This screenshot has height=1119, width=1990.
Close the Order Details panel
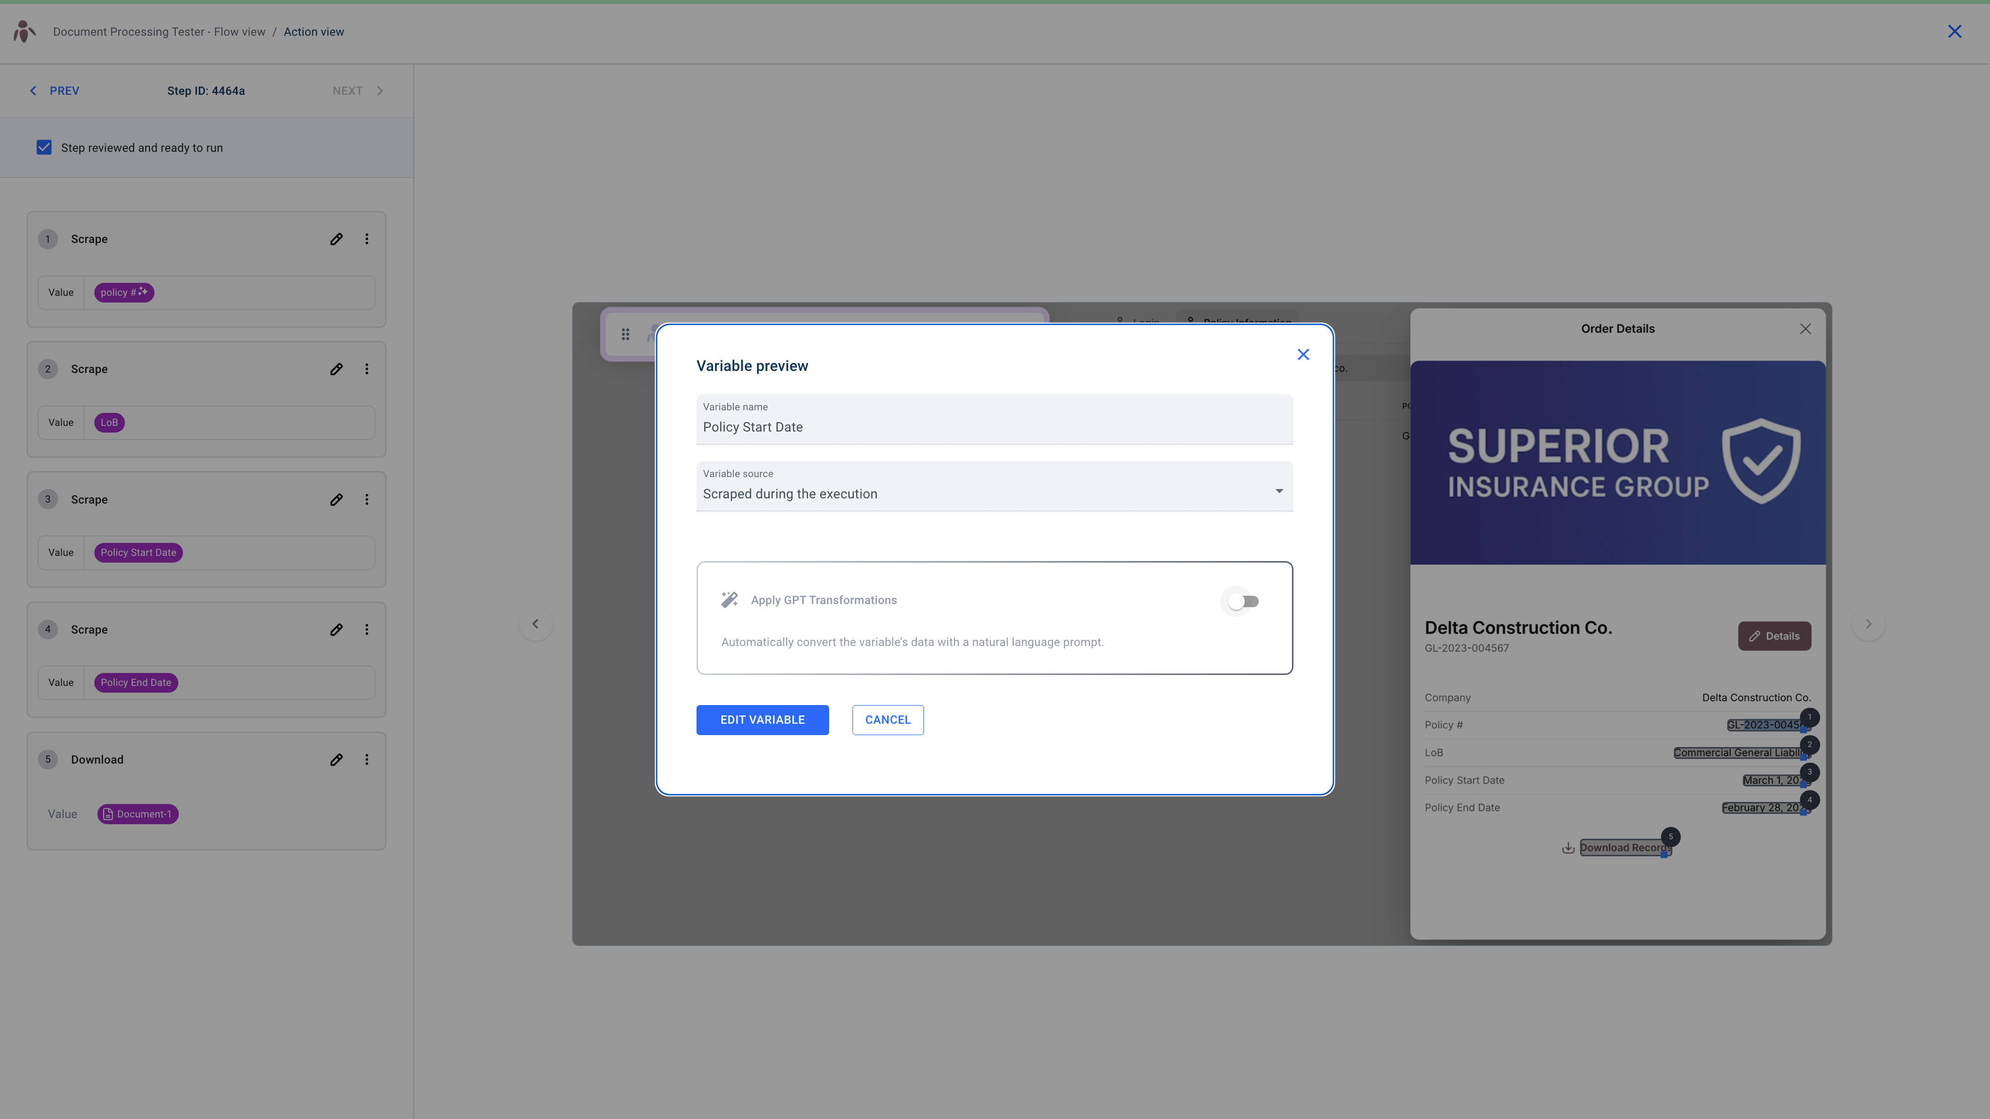pos(1806,328)
